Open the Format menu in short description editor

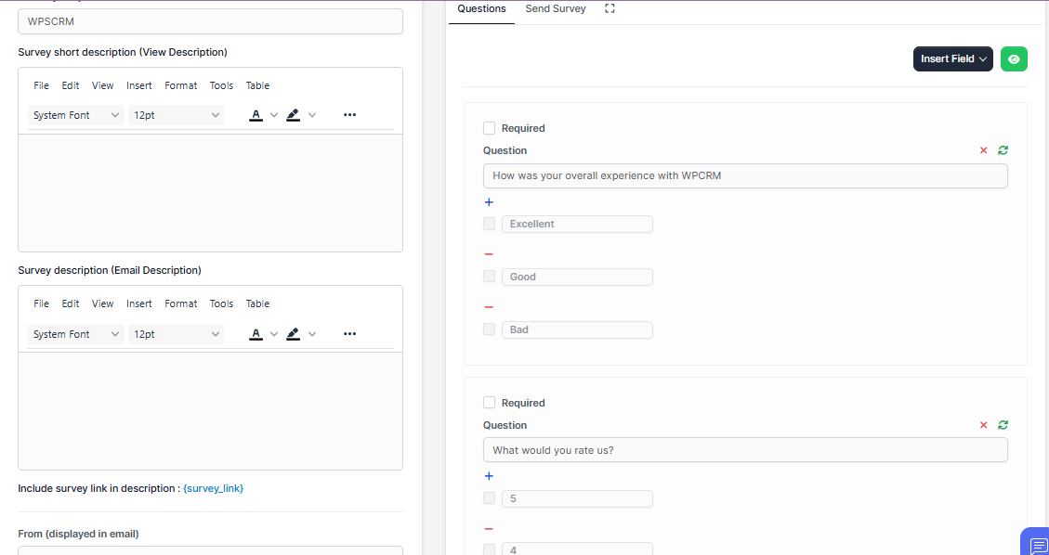(x=180, y=85)
